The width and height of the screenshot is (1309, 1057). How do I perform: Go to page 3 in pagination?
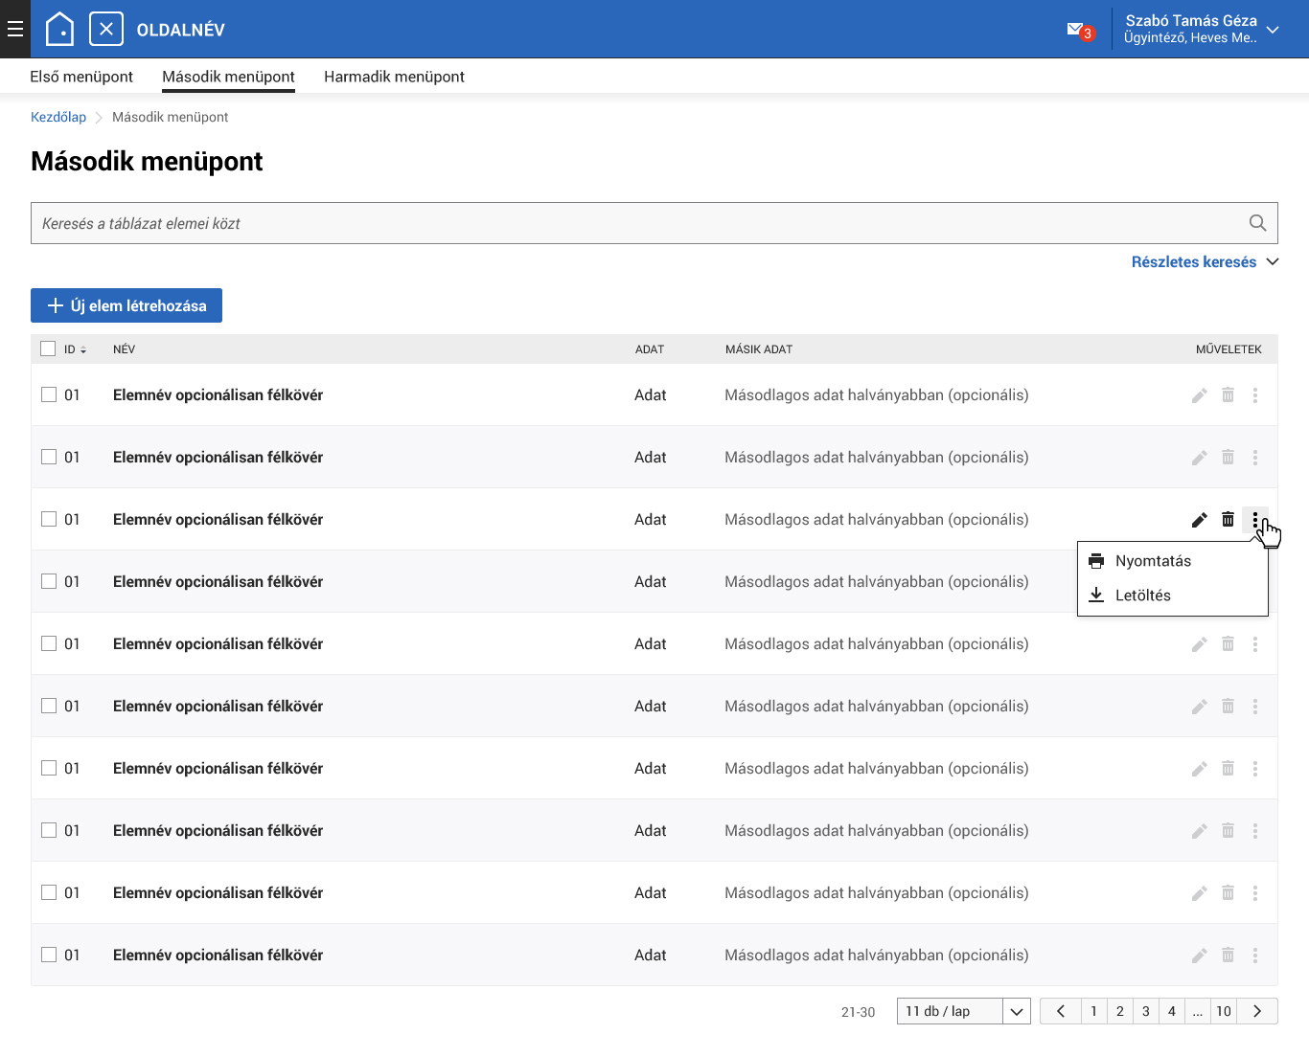pos(1145,1011)
